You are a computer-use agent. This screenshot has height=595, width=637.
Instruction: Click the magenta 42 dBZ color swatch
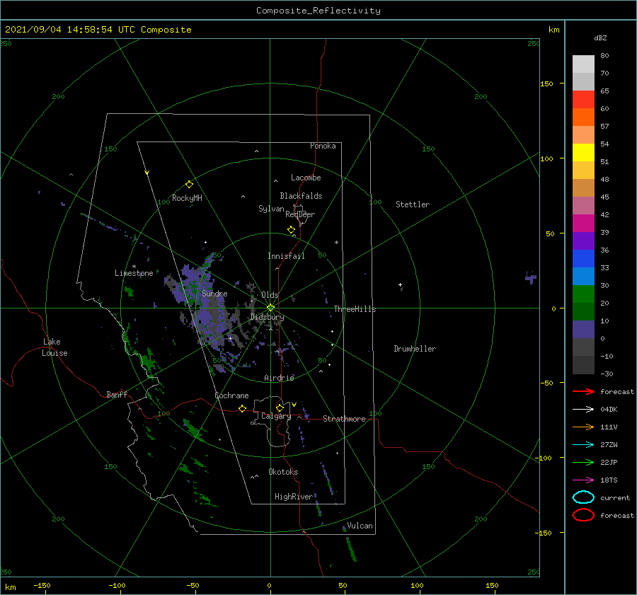(583, 224)
